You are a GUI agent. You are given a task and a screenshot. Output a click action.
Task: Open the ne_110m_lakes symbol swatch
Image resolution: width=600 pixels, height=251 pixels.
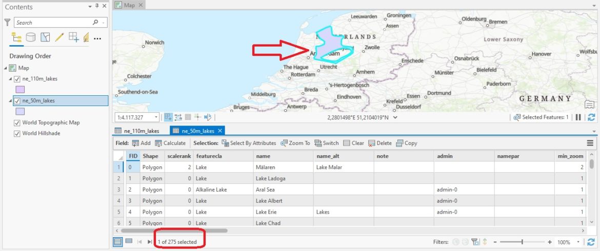point(21,90)
